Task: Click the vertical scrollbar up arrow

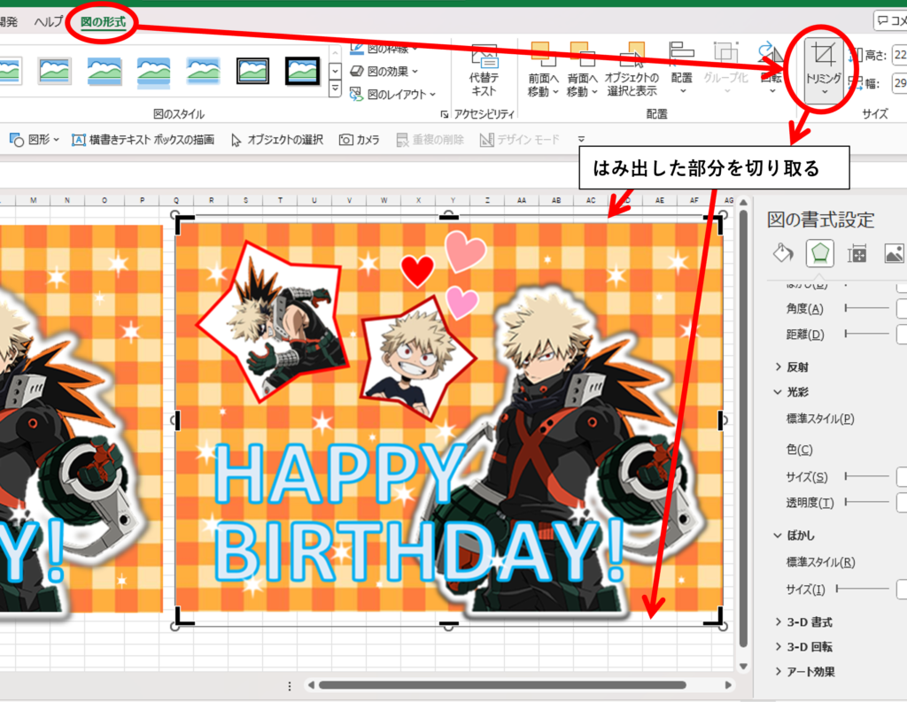Action: tap(744, 202)
